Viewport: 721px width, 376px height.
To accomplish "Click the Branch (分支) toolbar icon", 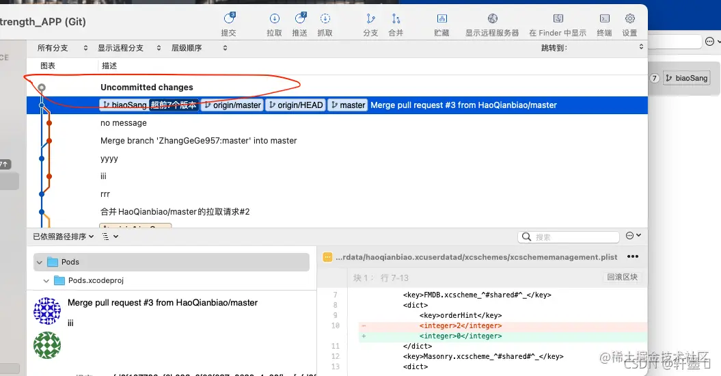I will click(x=370, y=19).
